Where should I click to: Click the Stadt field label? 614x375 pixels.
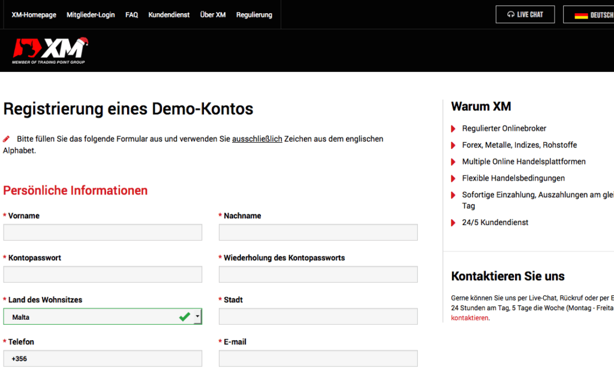[233, 300]
